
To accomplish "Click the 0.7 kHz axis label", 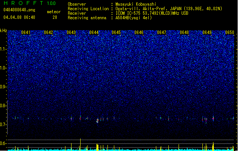I will pos(3,125).
